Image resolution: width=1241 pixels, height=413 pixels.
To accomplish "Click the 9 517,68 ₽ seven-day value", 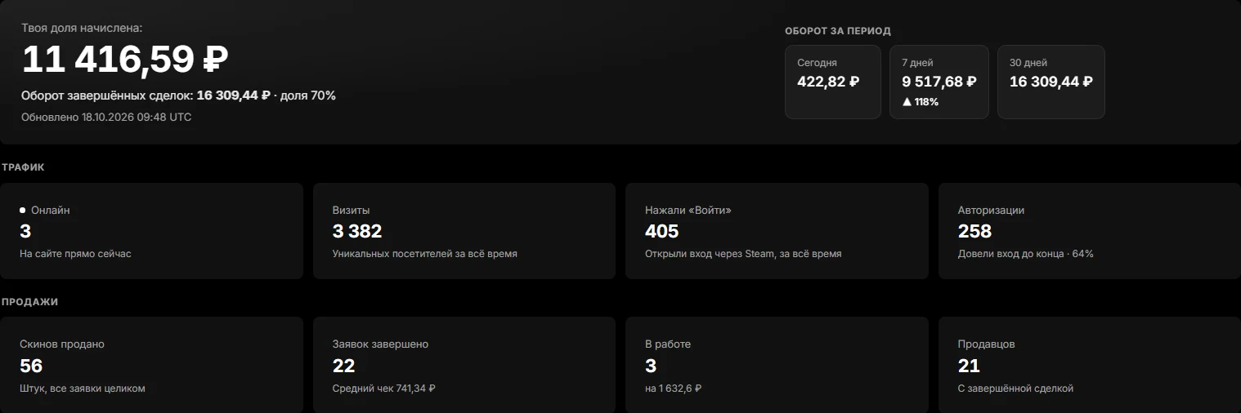I will pyautogui.click(x=939, y=82).
